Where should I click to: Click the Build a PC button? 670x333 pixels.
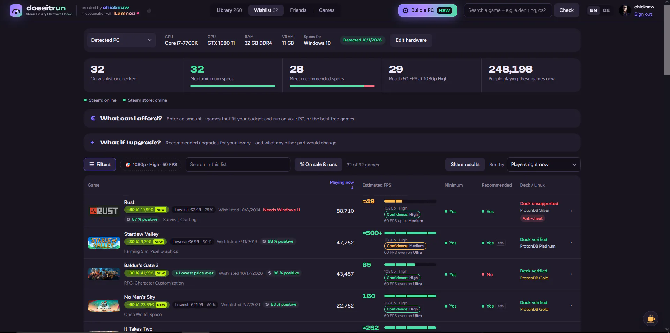[x=427, y=10]
